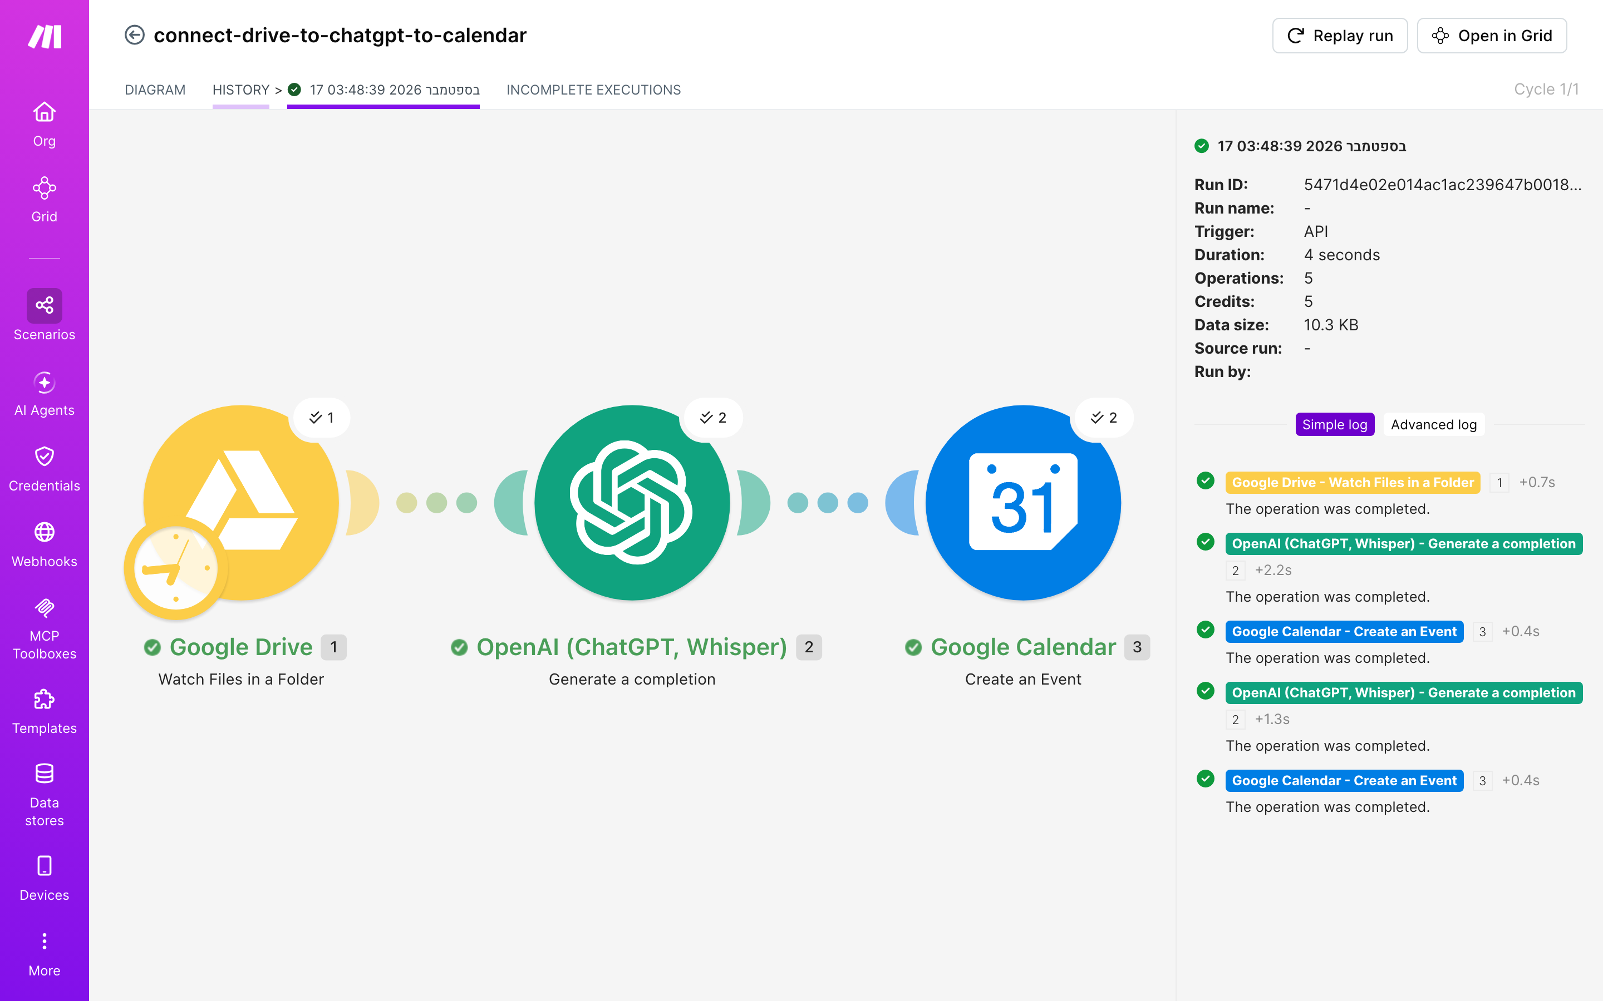Click first Google Calendar Create an Event log entry
Screen dimensions: 1603x1001
[x=1344, y=631]
